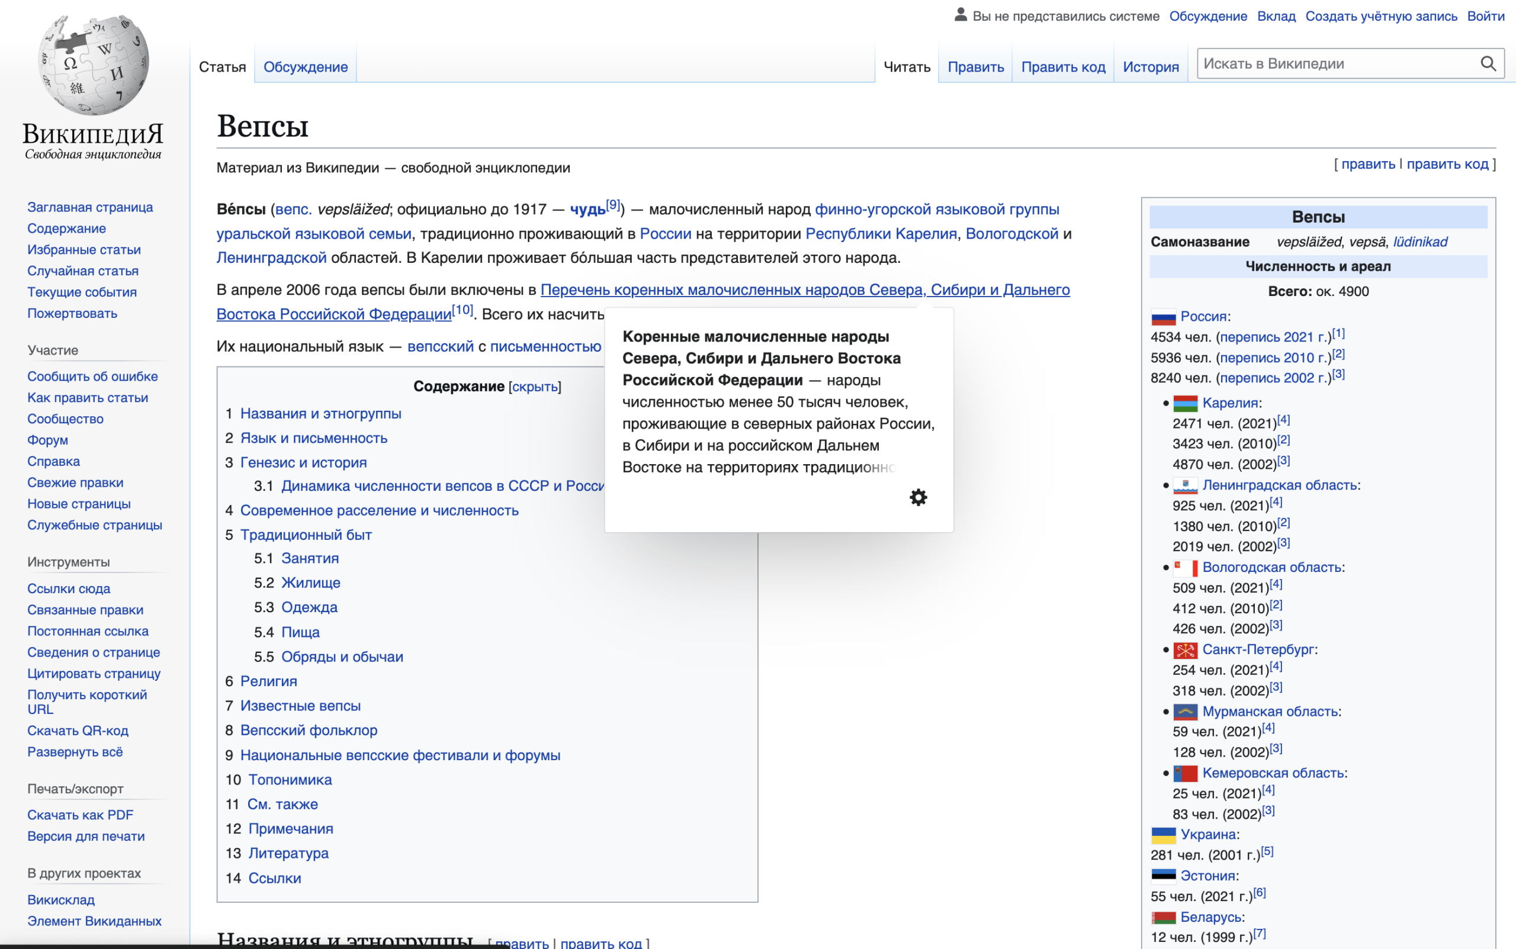1516x949 pixels.
Task: Jump to section 'Названия и этногруппы'
Action: (321, 414)
